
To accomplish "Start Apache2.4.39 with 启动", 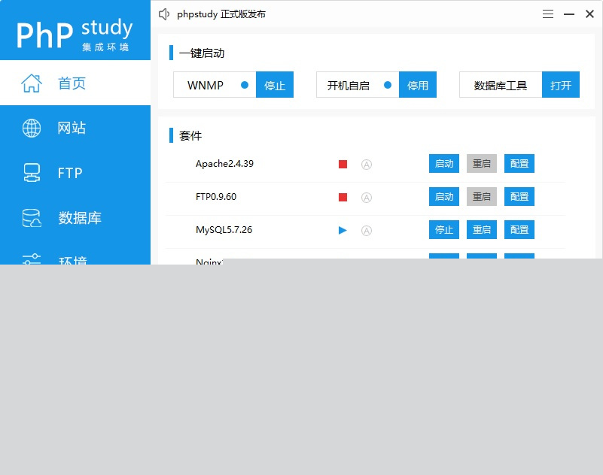I will coord(444,164).
